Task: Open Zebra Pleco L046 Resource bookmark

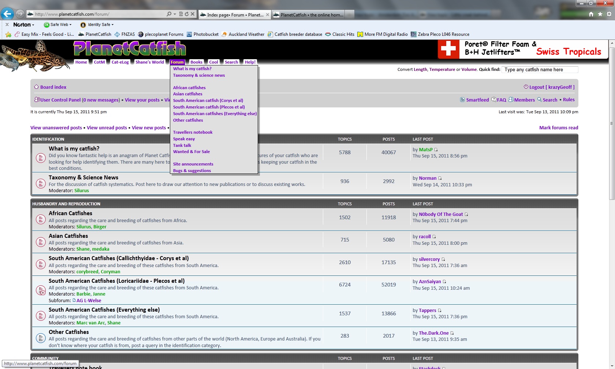Action: click(x=440, y=34)
